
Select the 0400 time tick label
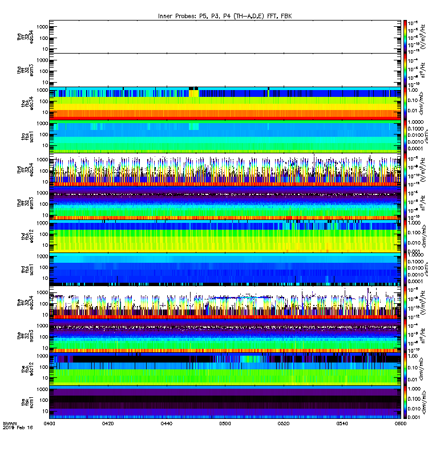pyautogui.click(x=50, y=424)
